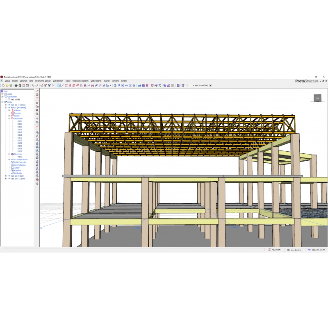Click the first magnifier zoom icon
This screenshot has height=328, width=328.
[37, 103]
